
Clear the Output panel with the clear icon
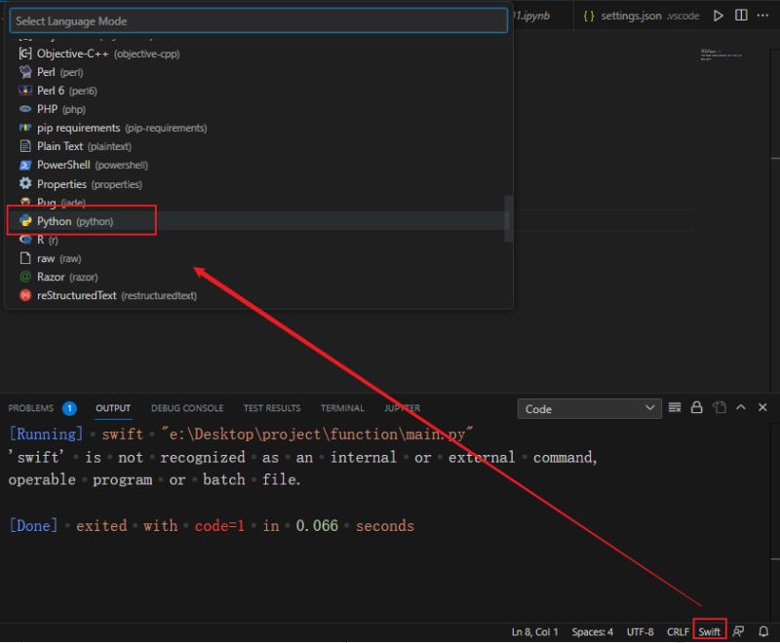[x=675, y=408]
